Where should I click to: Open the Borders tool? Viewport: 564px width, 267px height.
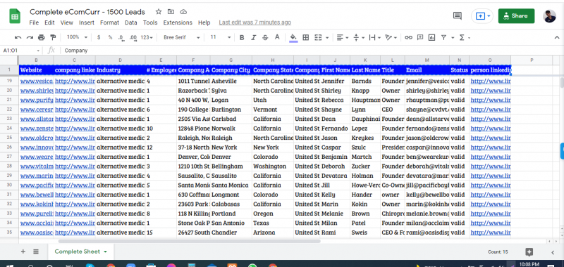[x=306, y=37]
